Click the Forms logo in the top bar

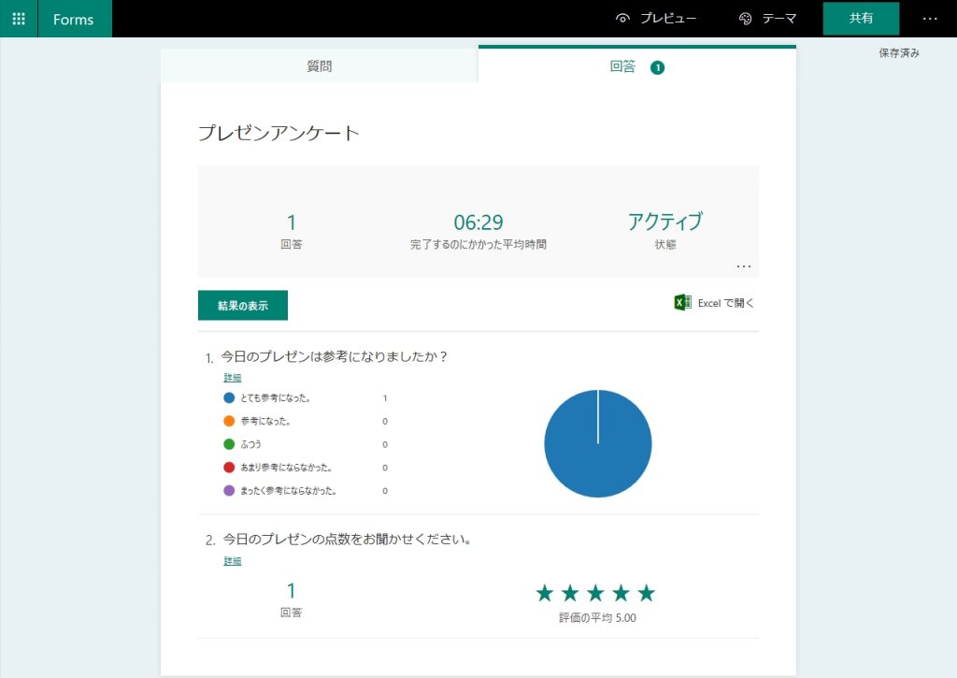(75, 19)
